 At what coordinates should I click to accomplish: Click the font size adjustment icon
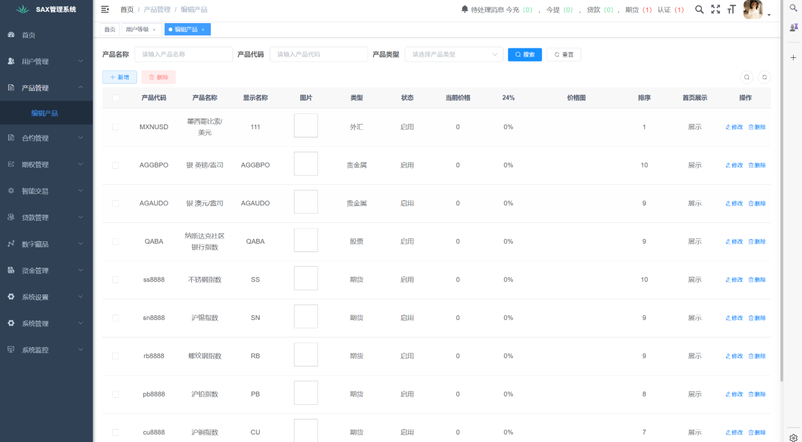[x=731, y=9]
